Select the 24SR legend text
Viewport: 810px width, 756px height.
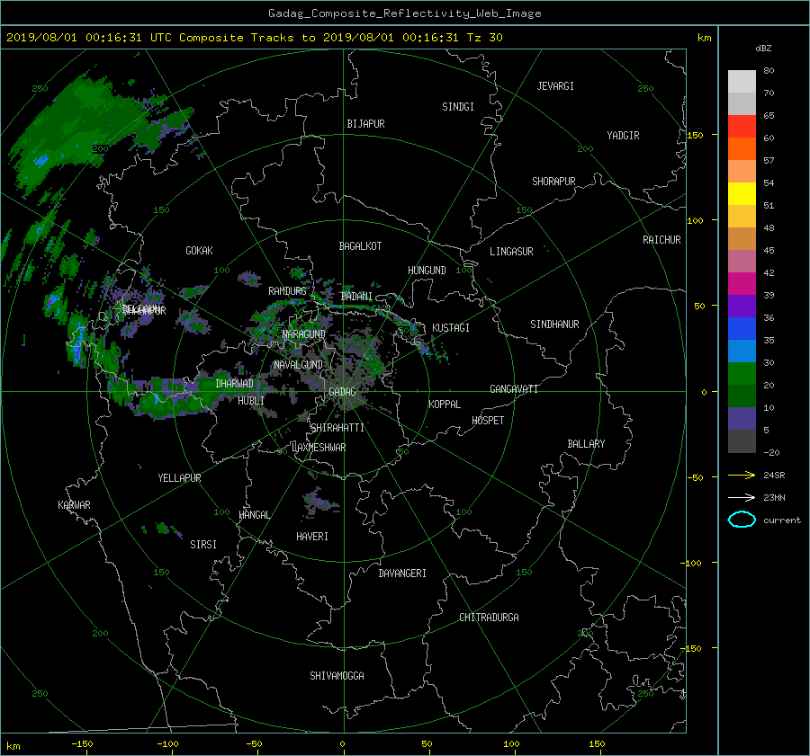tap(774, 475)
